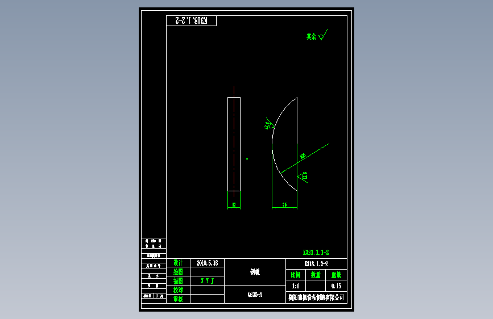Click the 比例 header cell
Viewport: 493px width, 319px height.
tap(296, 275)
